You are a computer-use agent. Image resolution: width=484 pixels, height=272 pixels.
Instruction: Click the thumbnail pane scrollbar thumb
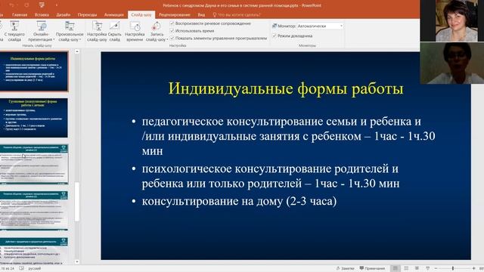(77, 202)
